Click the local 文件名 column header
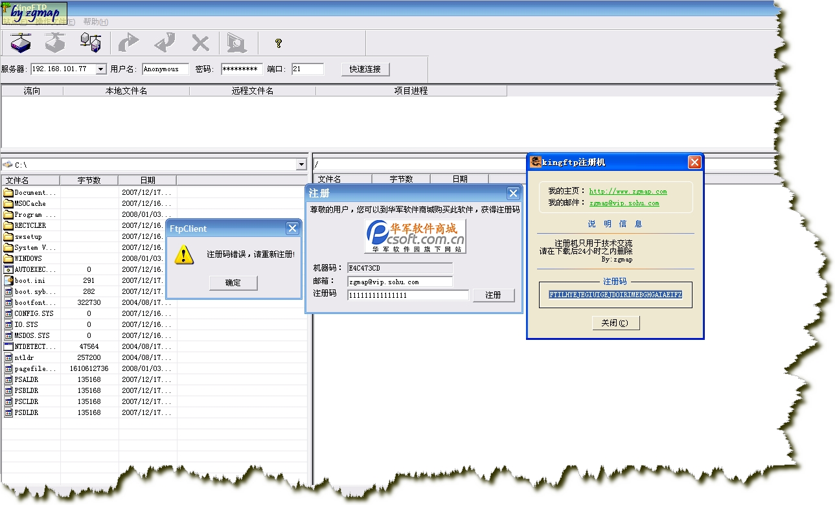Screen dimensions: 835x505 (30, 180)
